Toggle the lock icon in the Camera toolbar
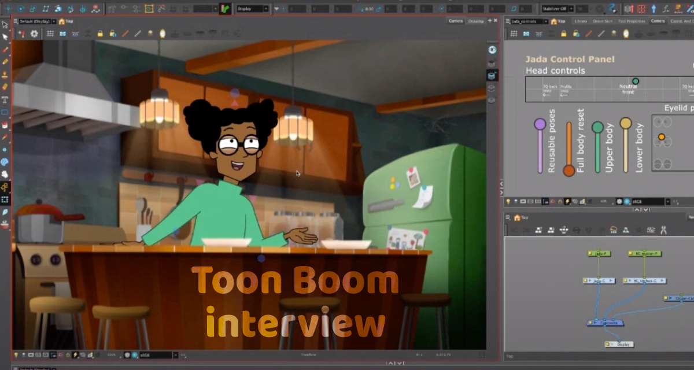Screen dimensions: 694x370 (100, 34)
